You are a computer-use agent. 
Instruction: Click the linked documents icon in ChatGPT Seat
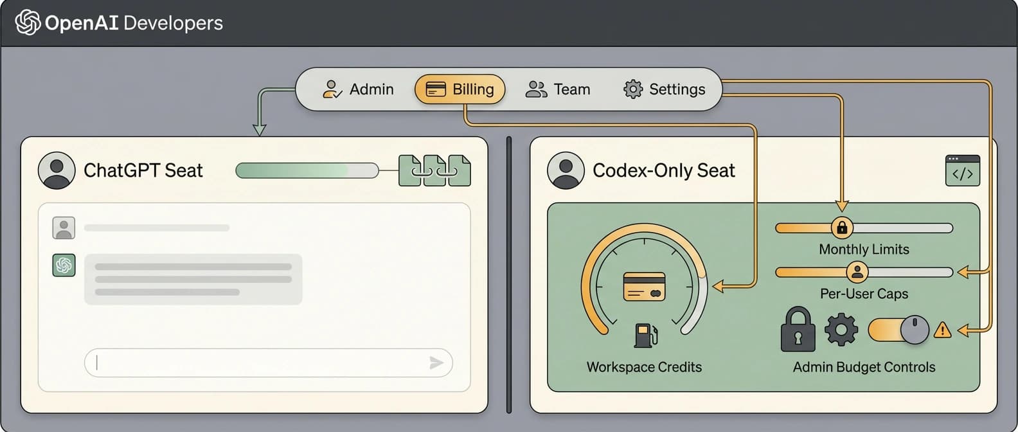[x=434, y=170]
